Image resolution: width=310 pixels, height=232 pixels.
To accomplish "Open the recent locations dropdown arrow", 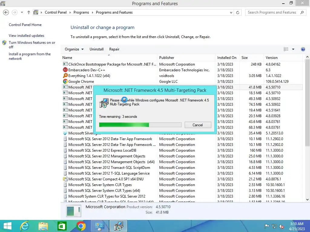I will pyautogui.click(x=22, y=12).
